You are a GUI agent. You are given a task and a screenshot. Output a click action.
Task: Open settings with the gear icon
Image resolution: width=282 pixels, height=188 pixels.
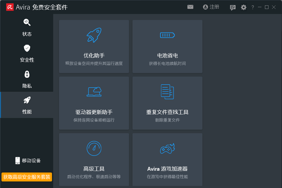(244, 7)
